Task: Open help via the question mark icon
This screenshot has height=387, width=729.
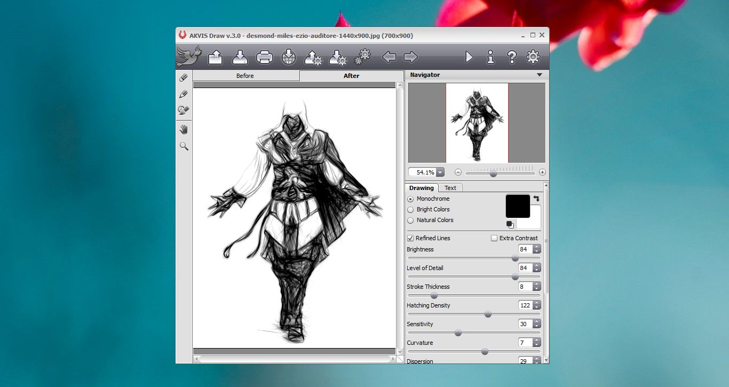Action: point(512,57)
